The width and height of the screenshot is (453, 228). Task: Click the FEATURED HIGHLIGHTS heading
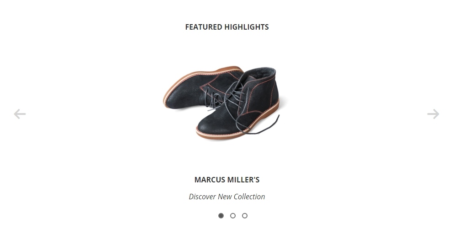pos(227,27)
